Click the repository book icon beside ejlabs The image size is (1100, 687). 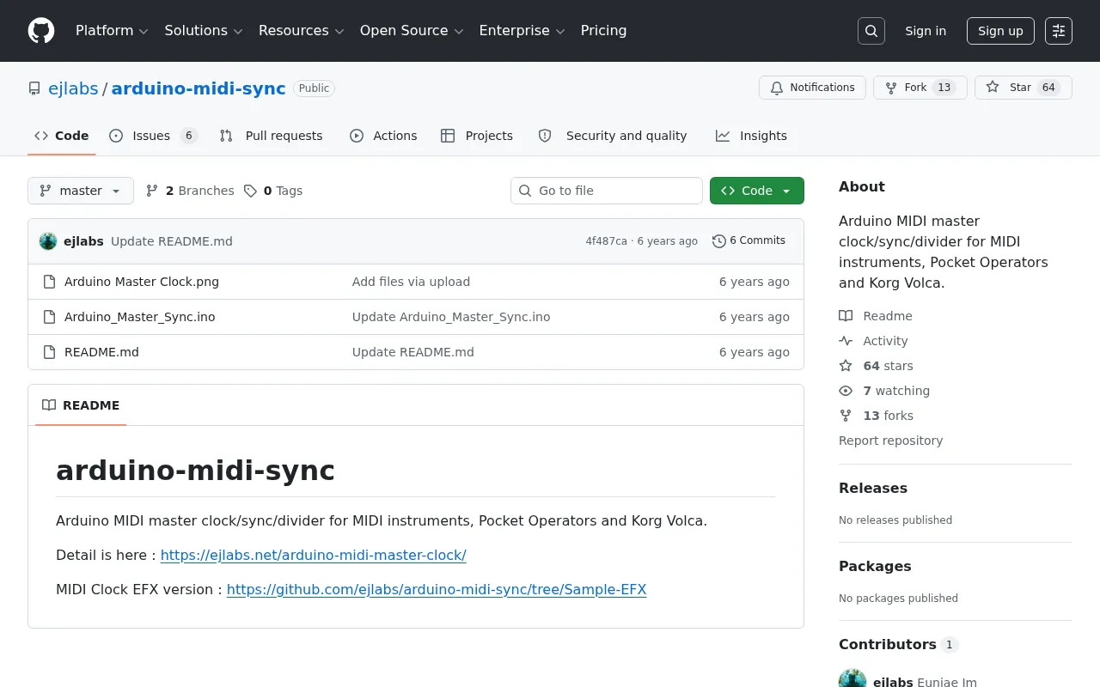(x=34, y=88)
